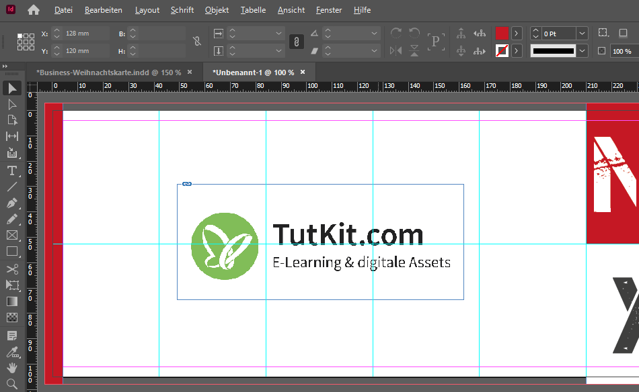
Task: Expand the collapsed tools panel with double arrows
Action: pos(5,66)
